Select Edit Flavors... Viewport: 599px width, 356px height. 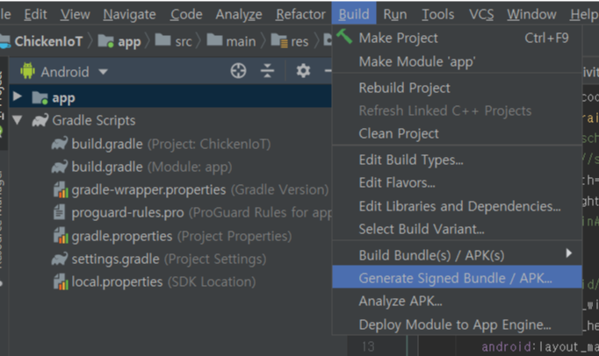click(x=457, y=182)
